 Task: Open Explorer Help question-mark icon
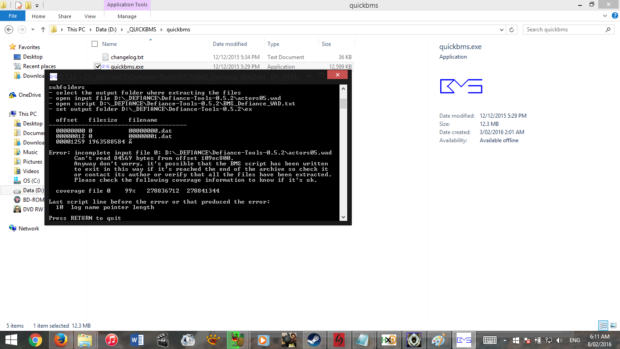click(x=614, y=16)
